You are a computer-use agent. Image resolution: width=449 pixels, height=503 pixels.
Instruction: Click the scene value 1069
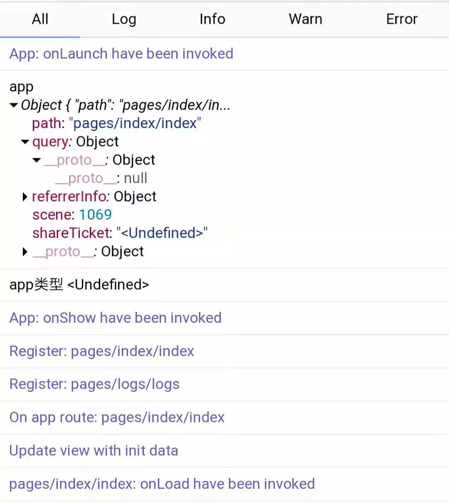point(95,215)
